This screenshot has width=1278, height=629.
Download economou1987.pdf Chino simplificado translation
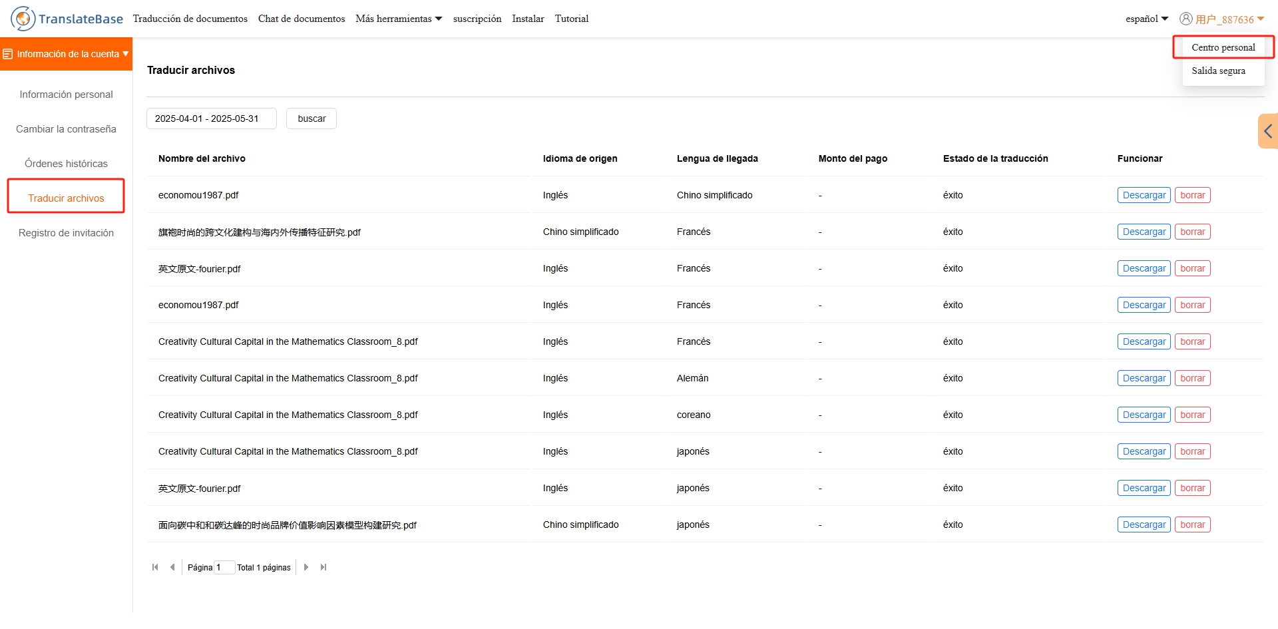pyautogui.click(x=1144, y=195)
